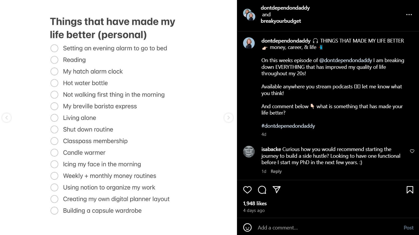419x235 pixels.
Task: Advance to the next image with the right arrow
Action: pyautogui.click(x=229, y=117)
